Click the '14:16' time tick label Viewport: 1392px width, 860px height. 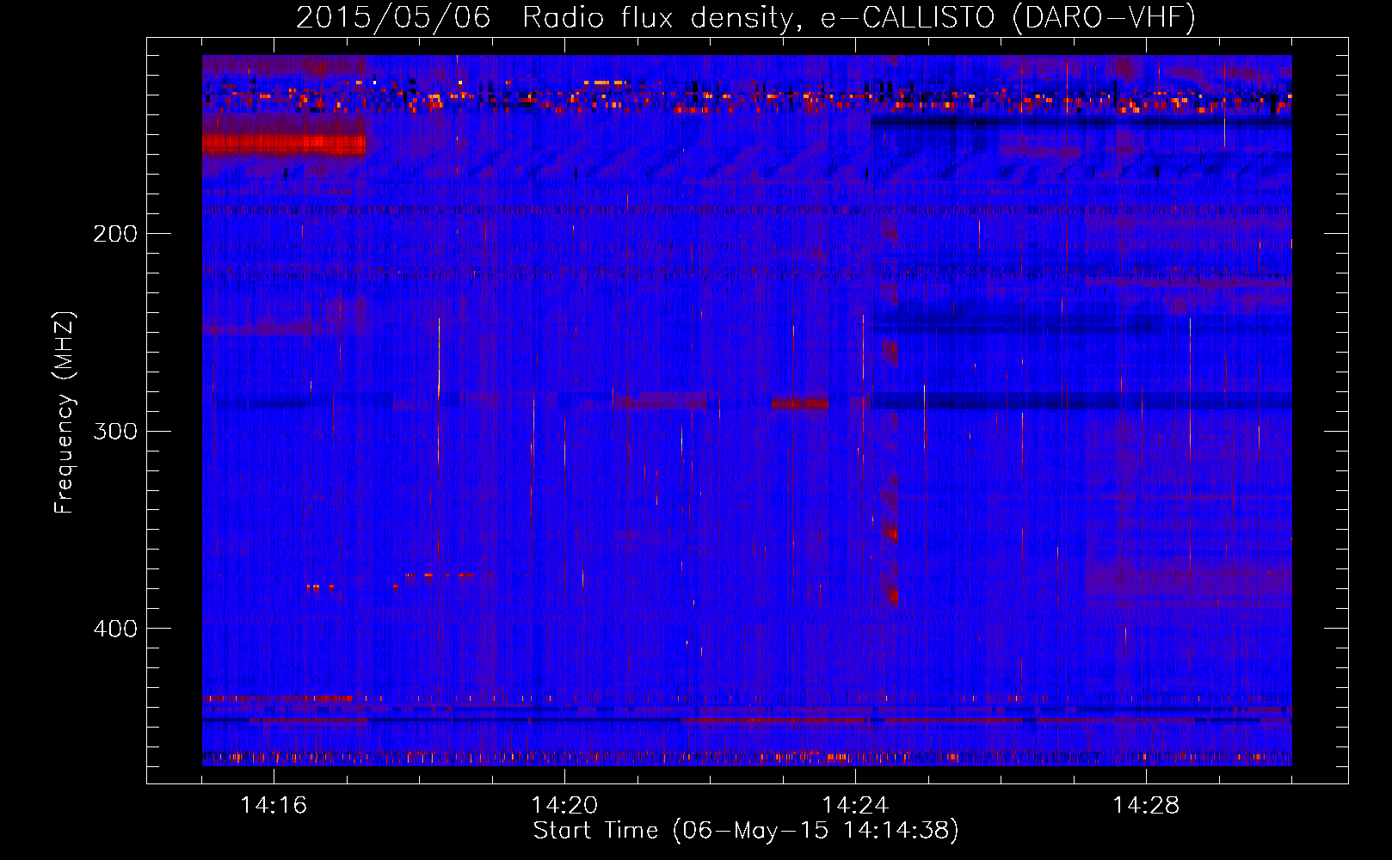click(274, 806)
